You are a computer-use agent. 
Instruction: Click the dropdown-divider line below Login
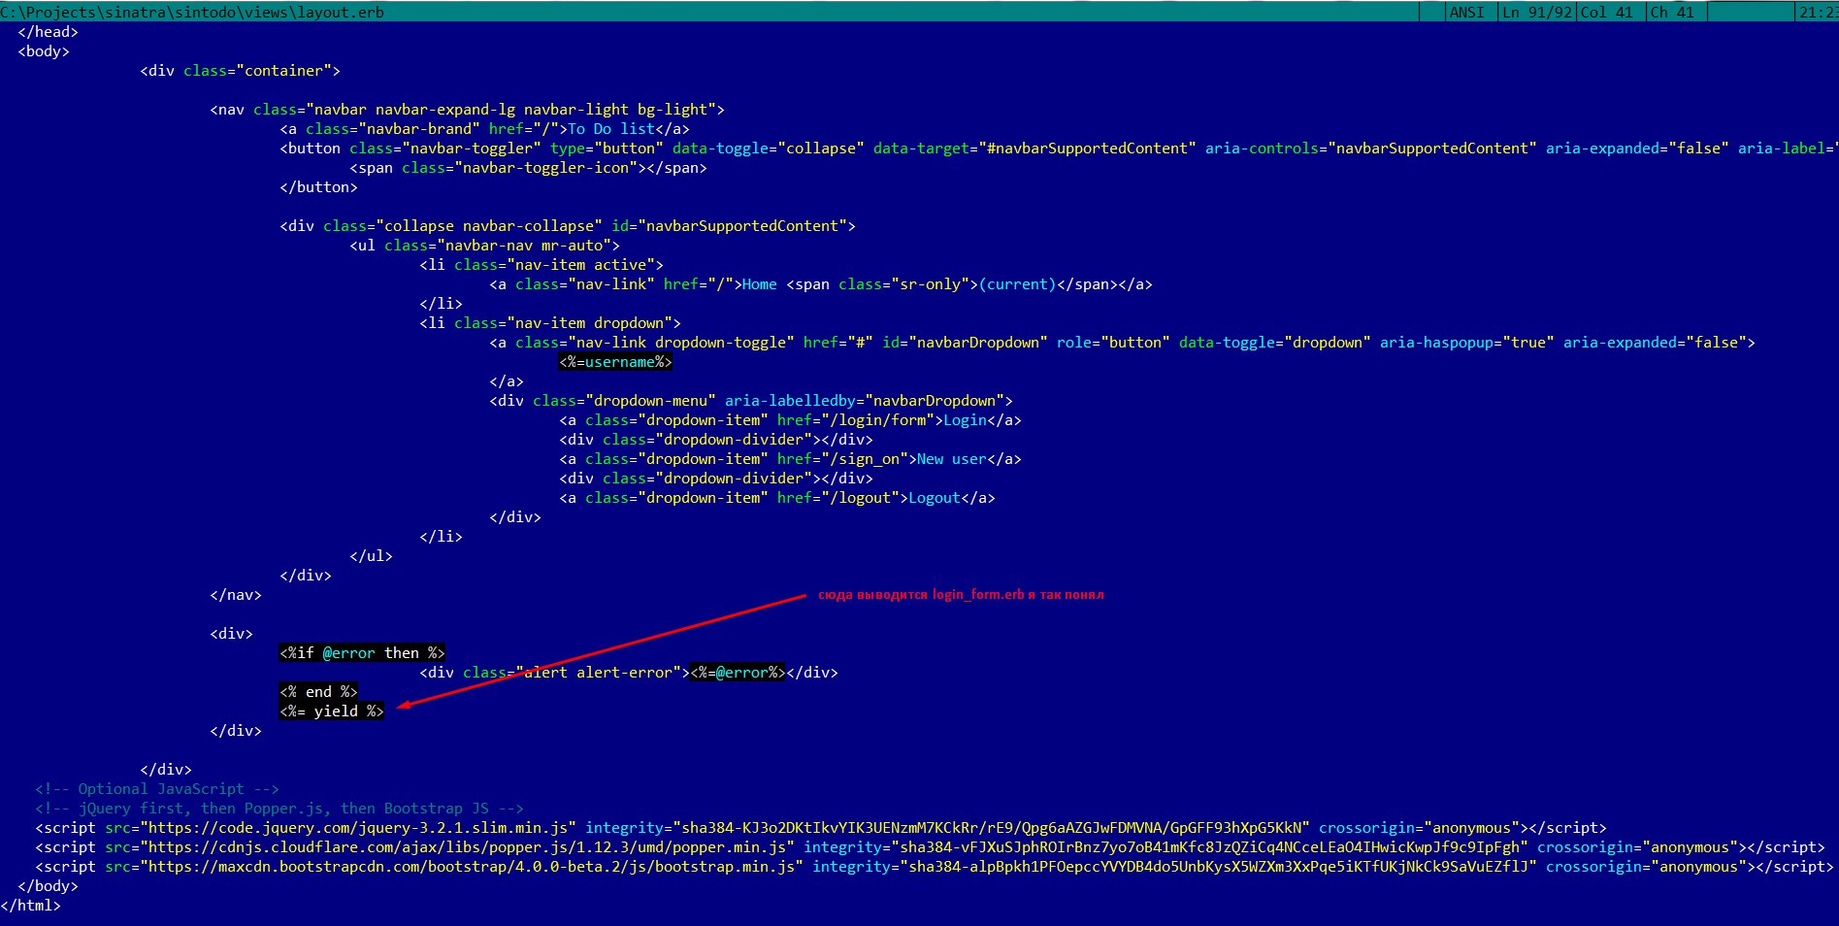(716, 440)
